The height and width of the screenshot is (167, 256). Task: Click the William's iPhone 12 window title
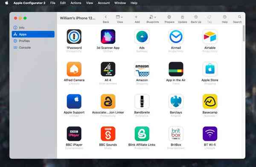(78, 18)
